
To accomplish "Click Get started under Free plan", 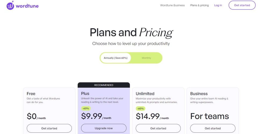I will [x=49, y=128].
